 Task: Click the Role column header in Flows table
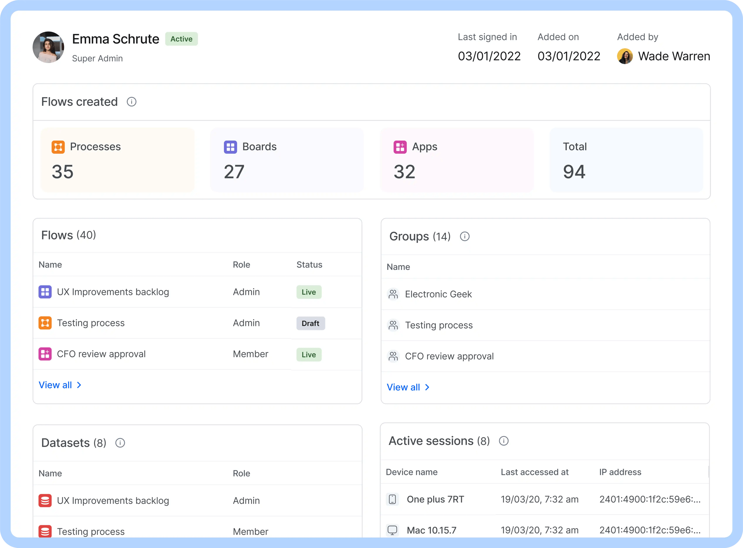coord(241,265)
